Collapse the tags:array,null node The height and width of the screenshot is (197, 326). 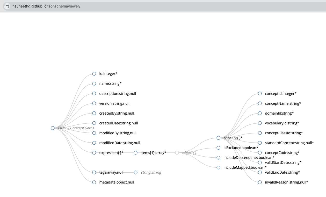[94, 172]
